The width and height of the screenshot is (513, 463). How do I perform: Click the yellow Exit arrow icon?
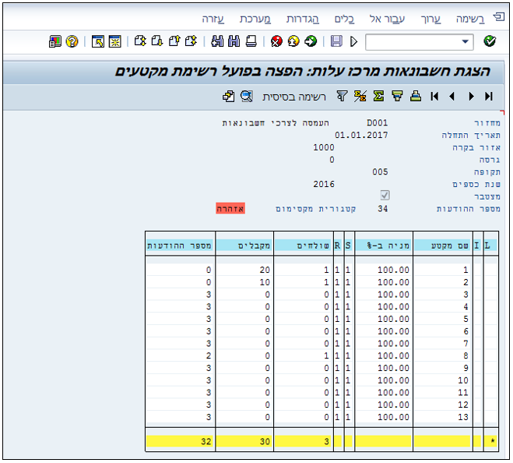coord(293,41)
